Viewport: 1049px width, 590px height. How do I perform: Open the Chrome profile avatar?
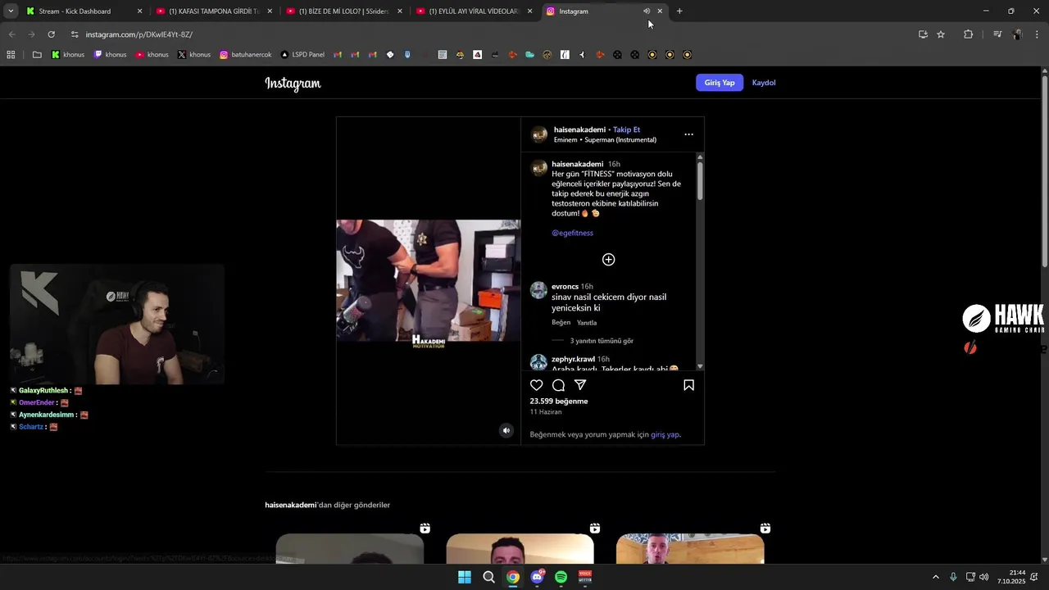[x=1018, y=34]
